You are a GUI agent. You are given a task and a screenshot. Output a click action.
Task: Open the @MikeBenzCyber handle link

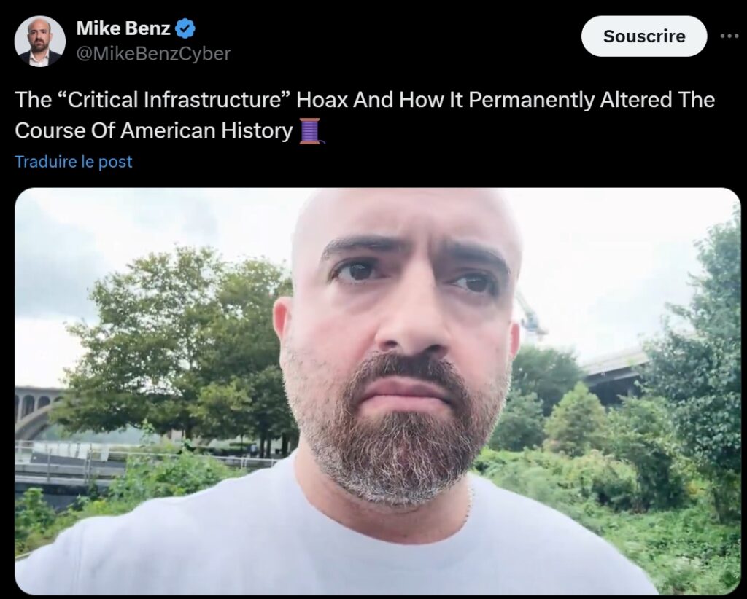(x=153, y=53)
